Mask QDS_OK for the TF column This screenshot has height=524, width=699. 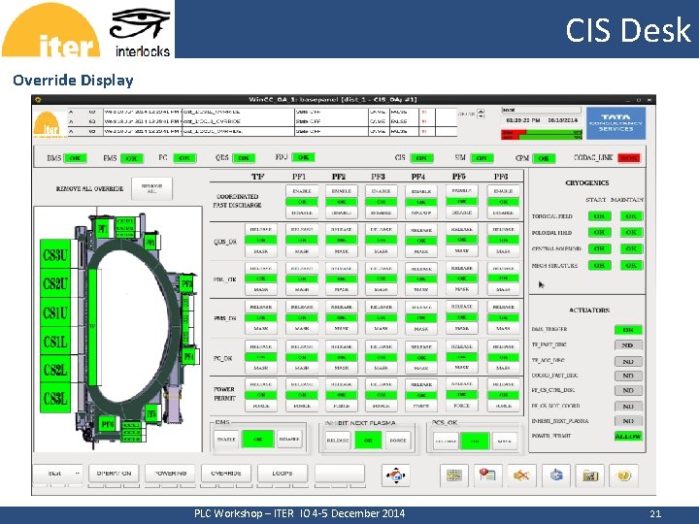[x=261, y=251]
